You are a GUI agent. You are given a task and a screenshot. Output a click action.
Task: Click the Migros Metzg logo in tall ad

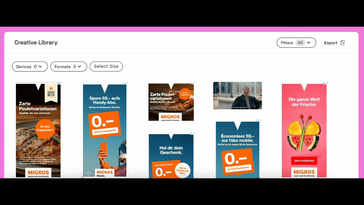pyautogui.click(x=51, y=92)
